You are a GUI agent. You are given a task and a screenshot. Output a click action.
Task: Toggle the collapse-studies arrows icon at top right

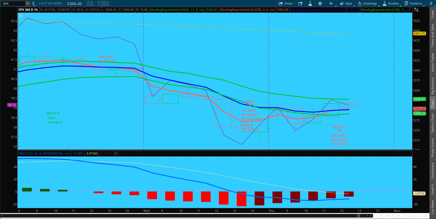pos(416,10)
